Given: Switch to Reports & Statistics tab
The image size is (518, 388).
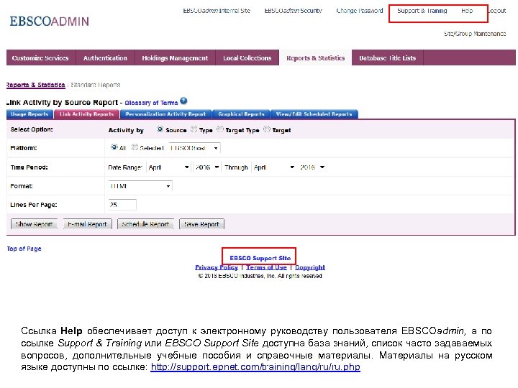Looking at the screenshot, I should point(316,57).
